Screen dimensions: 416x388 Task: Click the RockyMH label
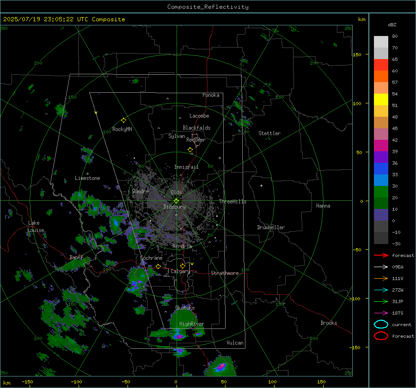(122, 129)
